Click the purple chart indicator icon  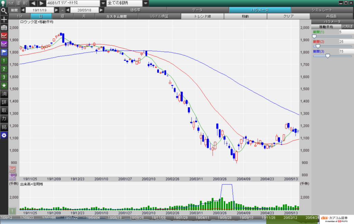pyautogui.click(x=4, y=44)
